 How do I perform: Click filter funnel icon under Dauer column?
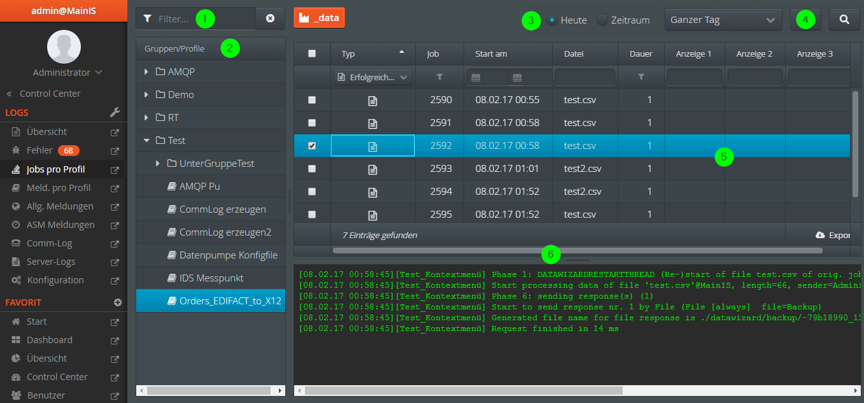pyautogui.click(x=641, y=77)
